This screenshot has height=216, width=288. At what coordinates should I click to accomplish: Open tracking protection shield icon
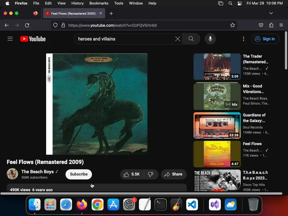tap(55, 25)
